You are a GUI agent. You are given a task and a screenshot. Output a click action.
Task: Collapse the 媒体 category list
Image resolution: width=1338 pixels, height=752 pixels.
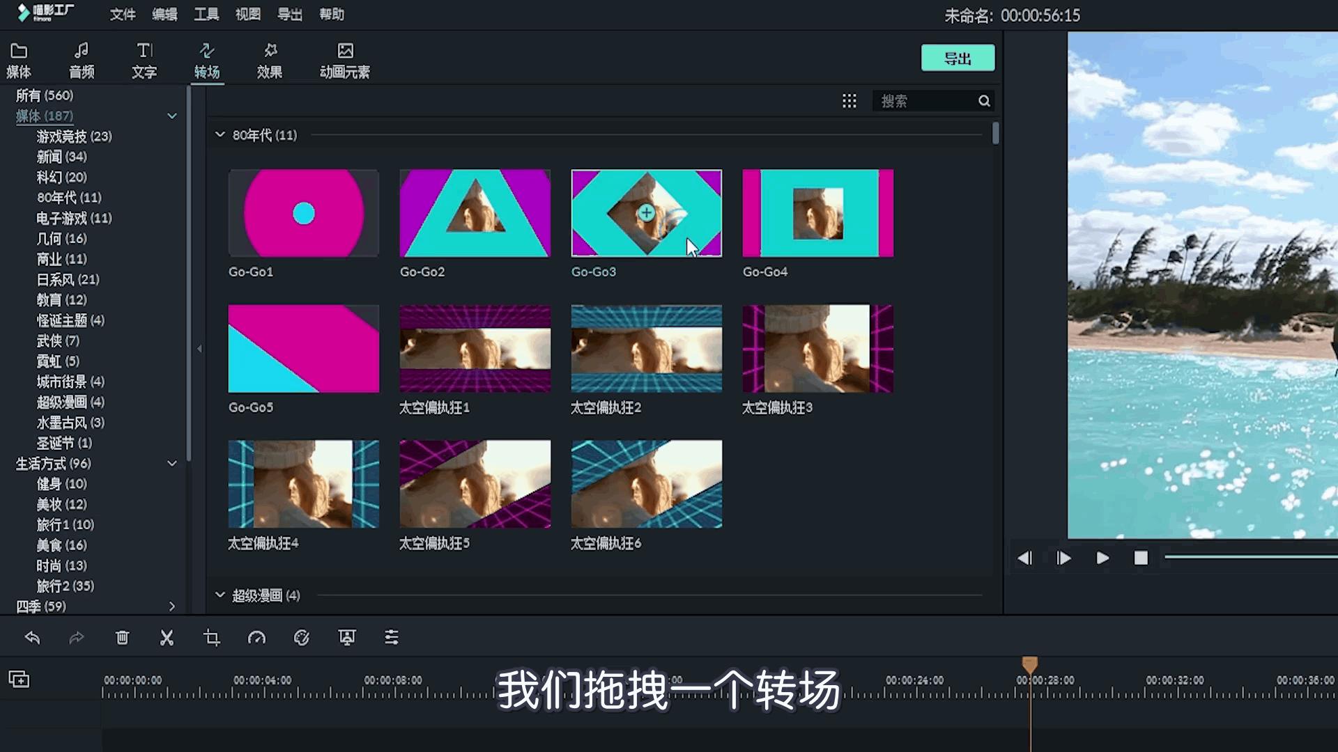pyautogui.click(x=172, y=116)
